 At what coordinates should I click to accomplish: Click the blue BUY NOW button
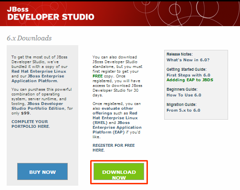coord(42,171)
